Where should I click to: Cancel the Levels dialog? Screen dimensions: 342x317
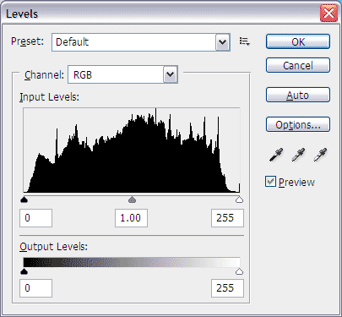[298, 65]
